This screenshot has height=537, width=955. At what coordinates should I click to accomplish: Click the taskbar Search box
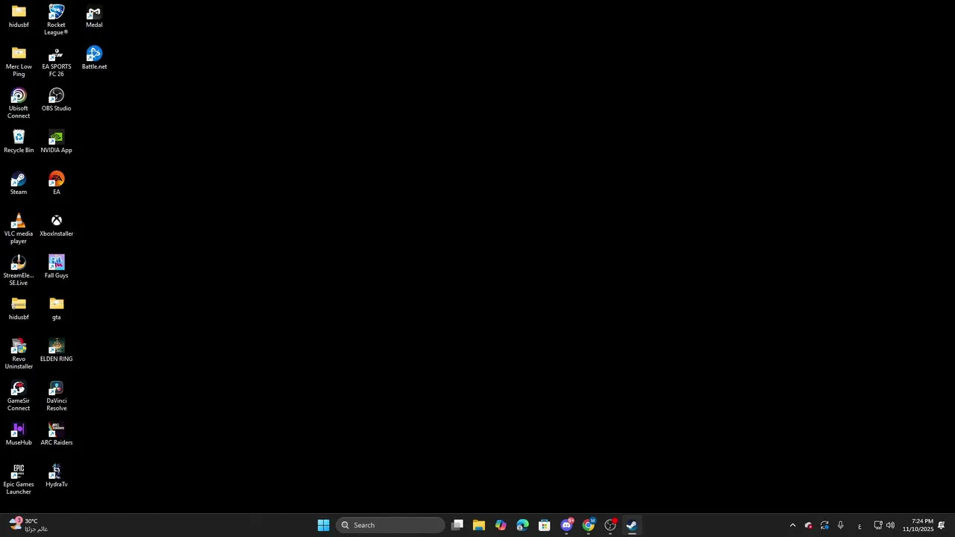point(390,525)
